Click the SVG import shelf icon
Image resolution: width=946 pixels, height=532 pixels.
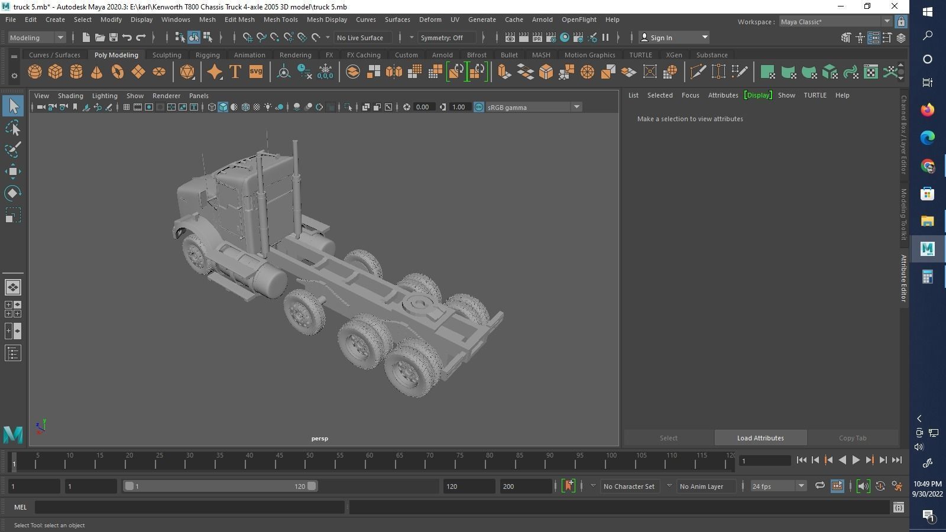coord(256,72)
